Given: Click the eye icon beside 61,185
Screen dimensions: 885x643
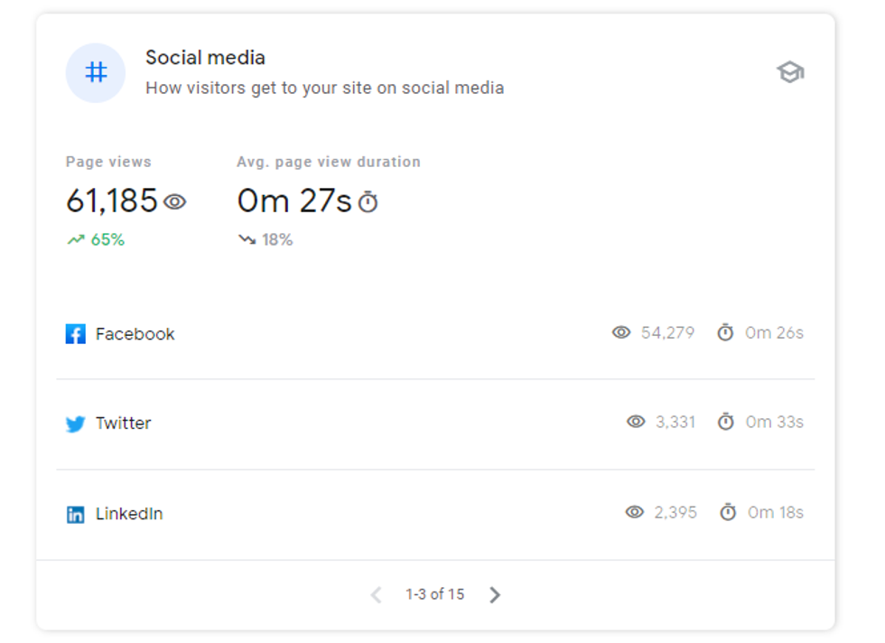Looking at the screenshot, I should [x=175, y=201].
